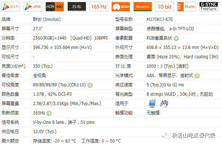Click signal value V-by-One 8 lane
This screenshot has height=145, width=222.
[48, 122]
